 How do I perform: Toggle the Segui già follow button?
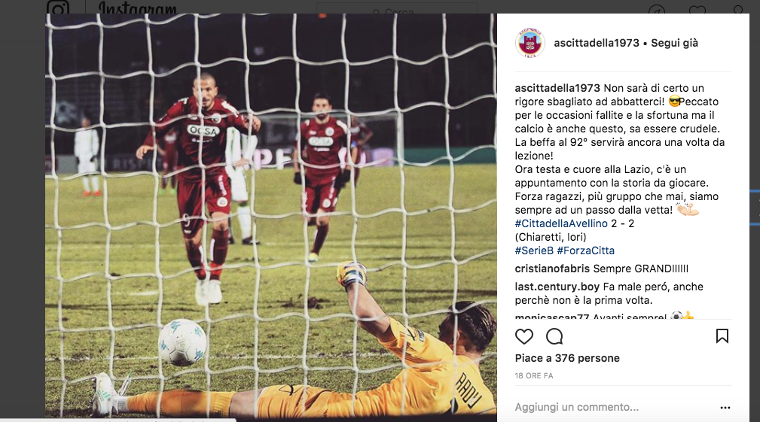(x=674, y=43)
